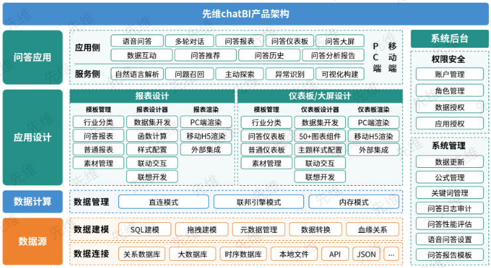The image size is (491, 268).
Task: Click the 主动探索 box
Action: (x=240, y=74)
